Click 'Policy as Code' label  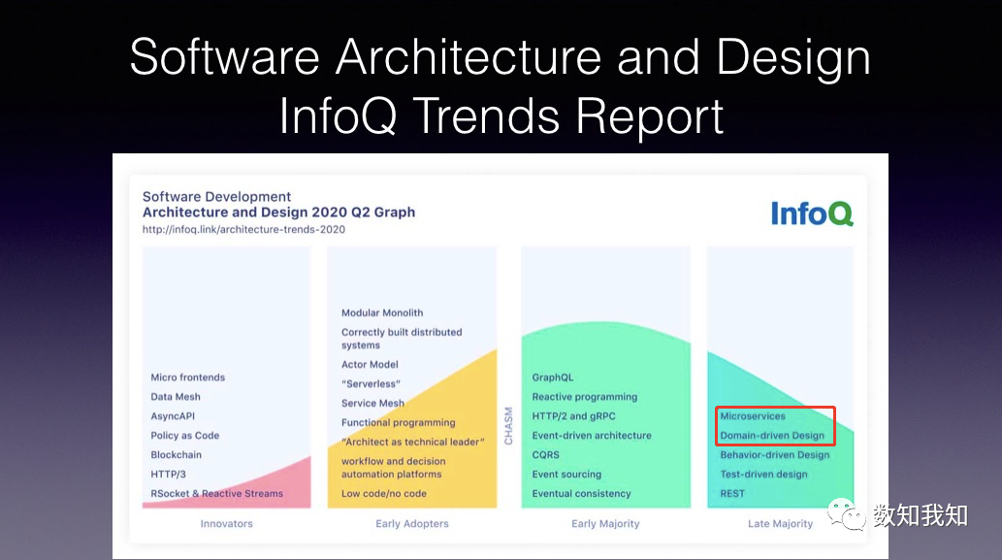coord(184,436)
